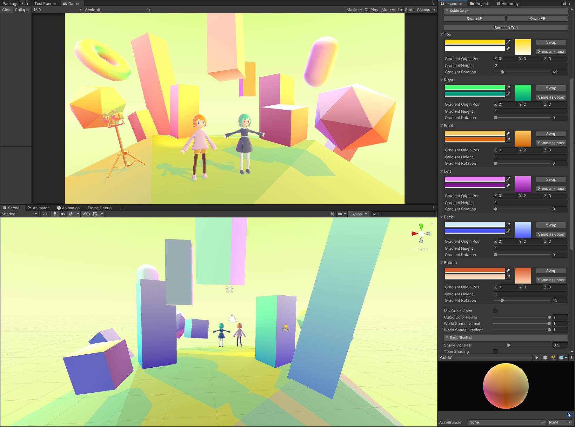
Task: Open the scene visibility (crossed-eye) icon
Action: point(85,214)
